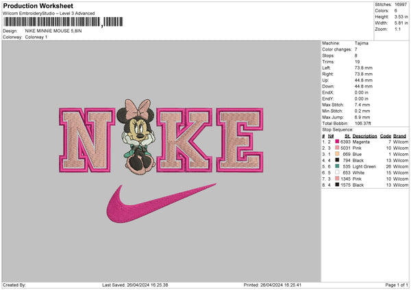Click the Trims value '19'
The height and width of the screenshot is (290, 411).
tap(357, 62)
